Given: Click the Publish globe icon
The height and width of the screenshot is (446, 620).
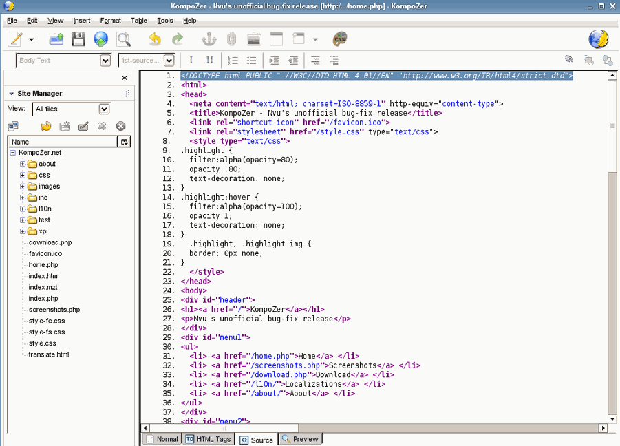Looking at the screenshot, I should pos(101,39).
